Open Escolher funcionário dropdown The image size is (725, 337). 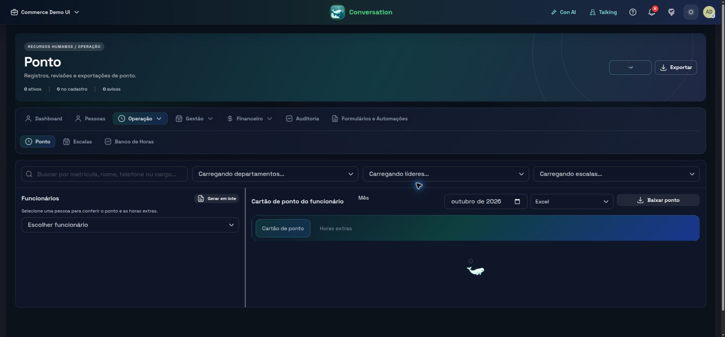130,225
